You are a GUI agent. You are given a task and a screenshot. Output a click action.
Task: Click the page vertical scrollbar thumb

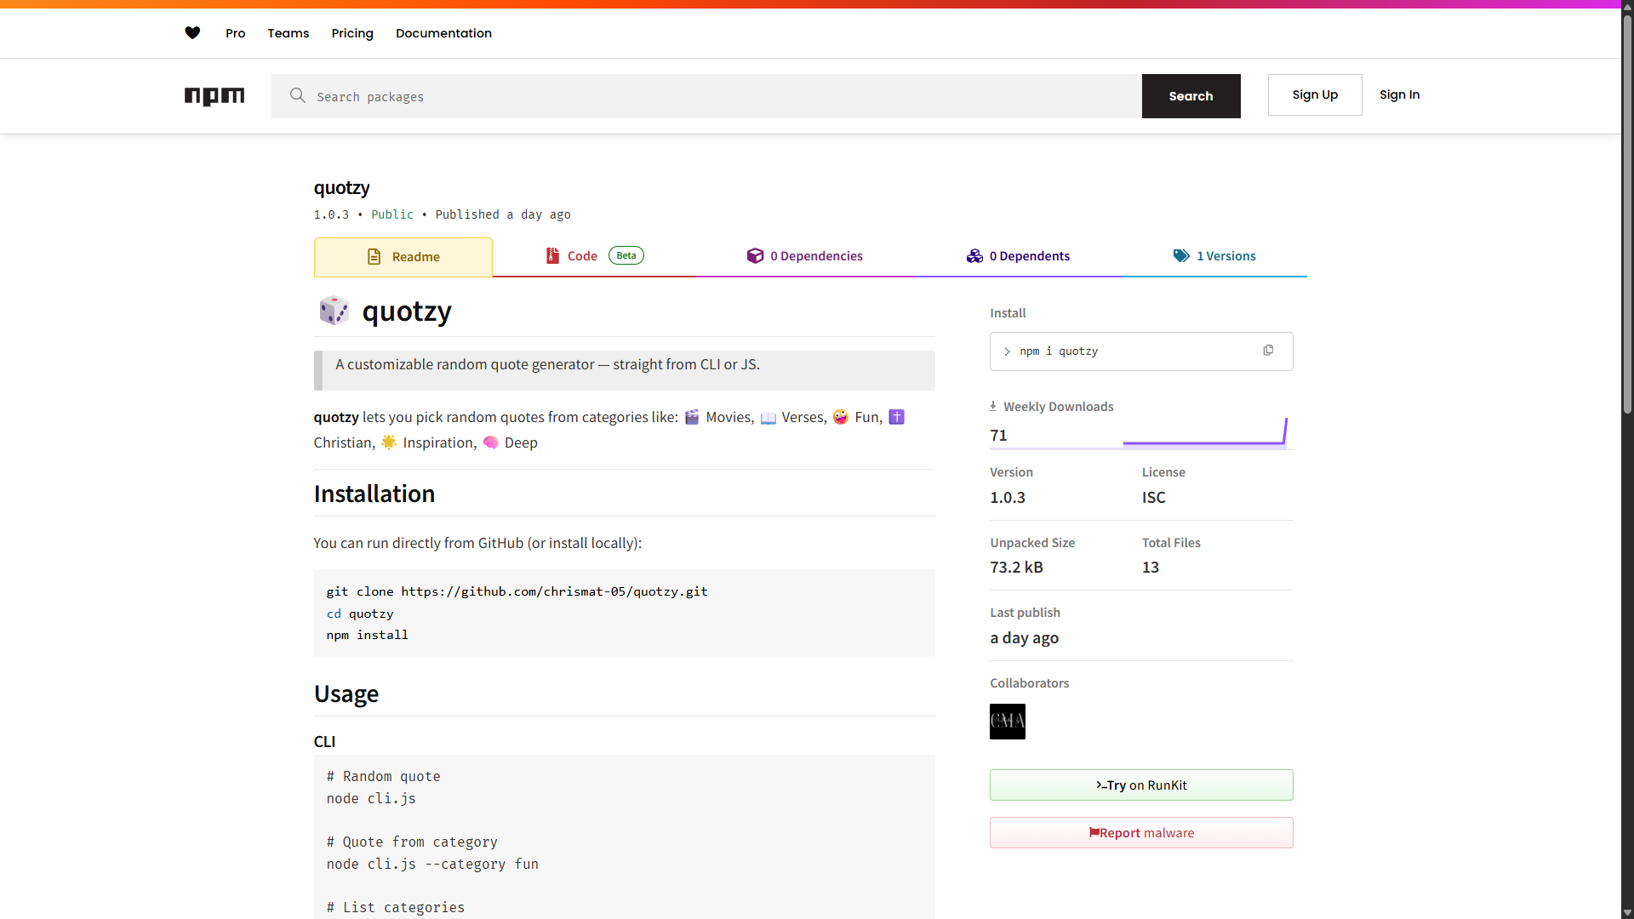pos(1627,213)
